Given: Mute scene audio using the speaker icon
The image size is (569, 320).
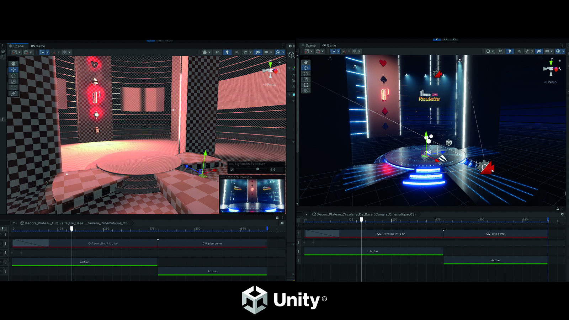Looking at the screenshot, I should click(x=237, y=52).
